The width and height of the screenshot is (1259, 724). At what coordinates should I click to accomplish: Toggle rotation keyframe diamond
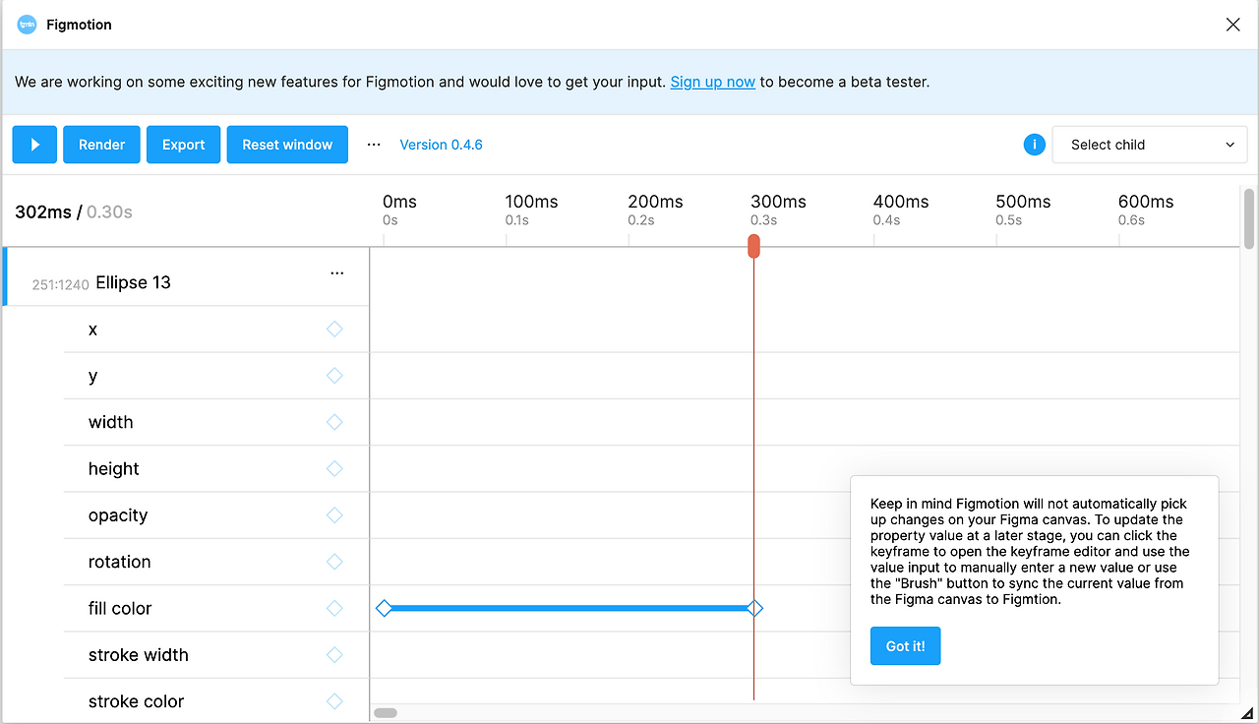334,562
